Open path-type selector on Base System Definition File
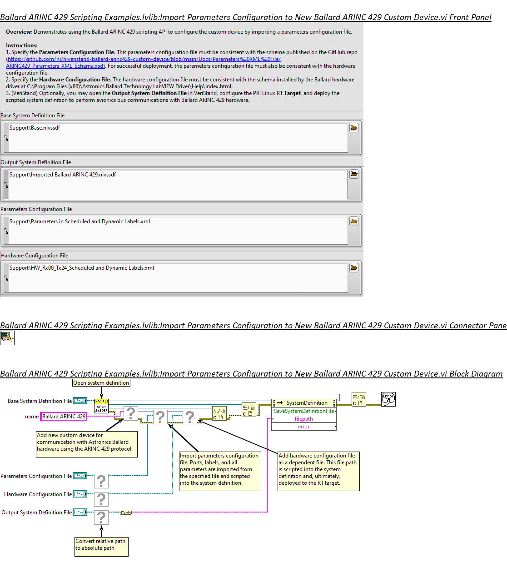 point(6,138)
